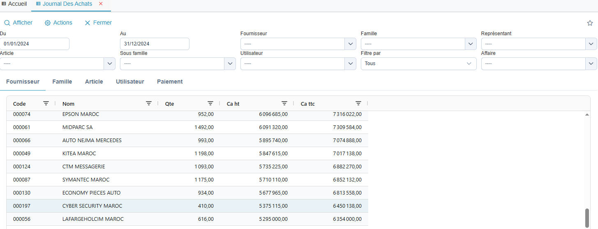Expand the Fournisseur dropdown
The width and height of the screenshot is (598, 229).
coord(350,44)
